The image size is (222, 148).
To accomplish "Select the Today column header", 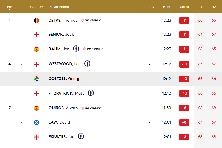I will pos(149,7).
